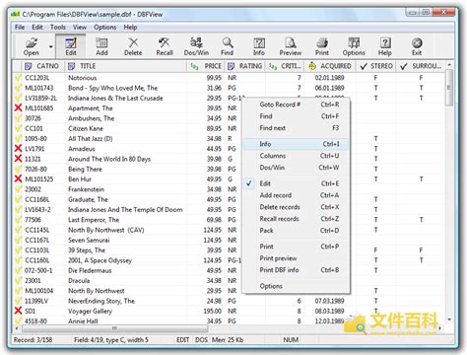
Task: Click the vertical scrollbar down arrow
Action: 449,319
